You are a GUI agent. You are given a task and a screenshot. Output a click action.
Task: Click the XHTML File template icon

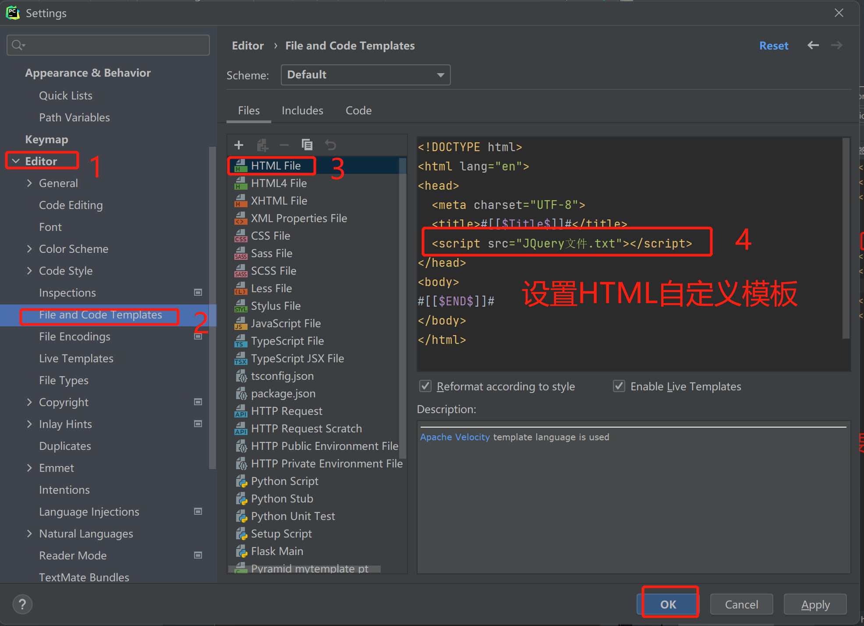pos(241,201)
